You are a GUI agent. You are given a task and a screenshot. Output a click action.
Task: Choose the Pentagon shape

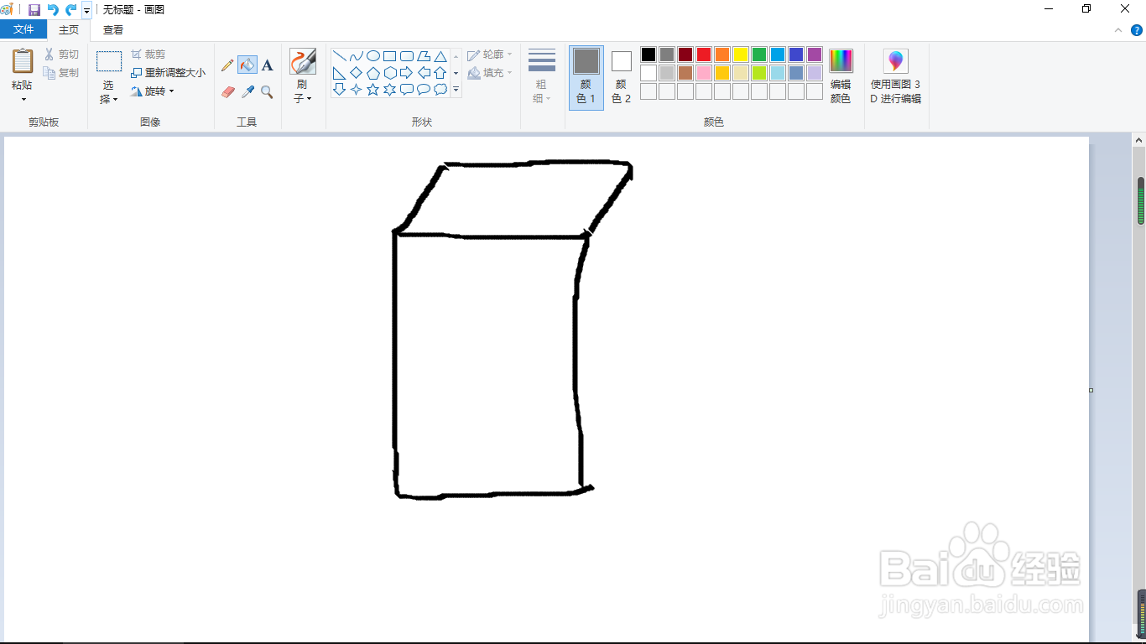point(373,73)
